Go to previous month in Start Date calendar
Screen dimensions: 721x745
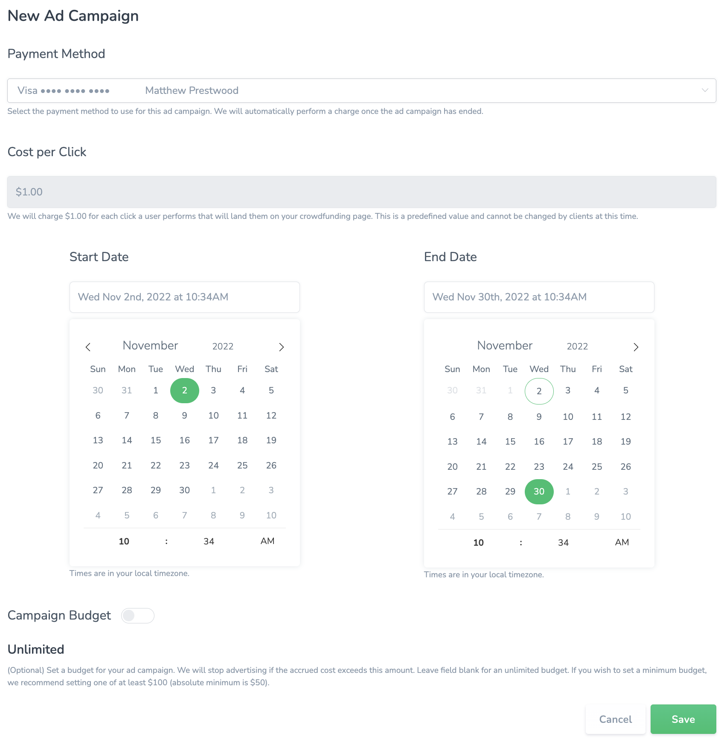[88, 347]
